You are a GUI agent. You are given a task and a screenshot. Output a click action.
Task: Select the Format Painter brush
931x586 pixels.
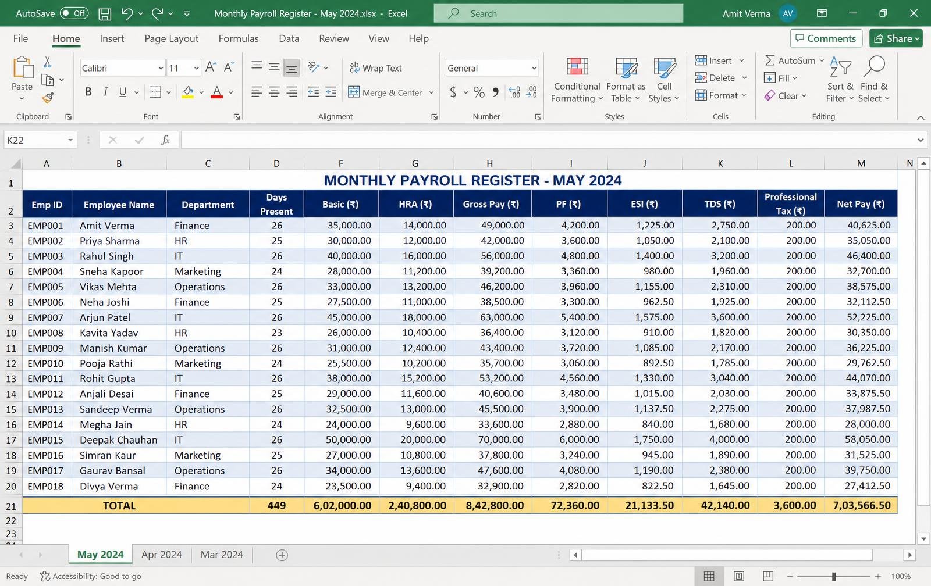[x=48, y=98]
